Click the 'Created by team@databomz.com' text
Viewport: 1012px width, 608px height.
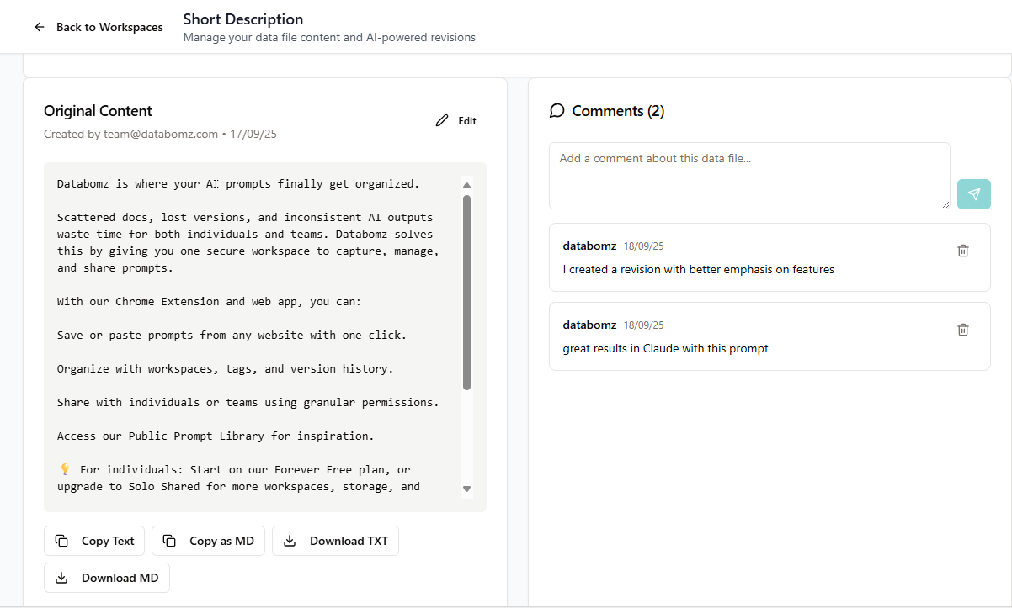coord(130,134)
